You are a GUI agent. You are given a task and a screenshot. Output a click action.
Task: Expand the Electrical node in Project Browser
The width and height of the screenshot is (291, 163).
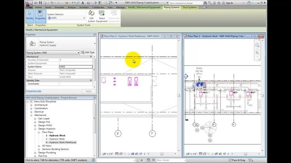click(x=31, y=112)
